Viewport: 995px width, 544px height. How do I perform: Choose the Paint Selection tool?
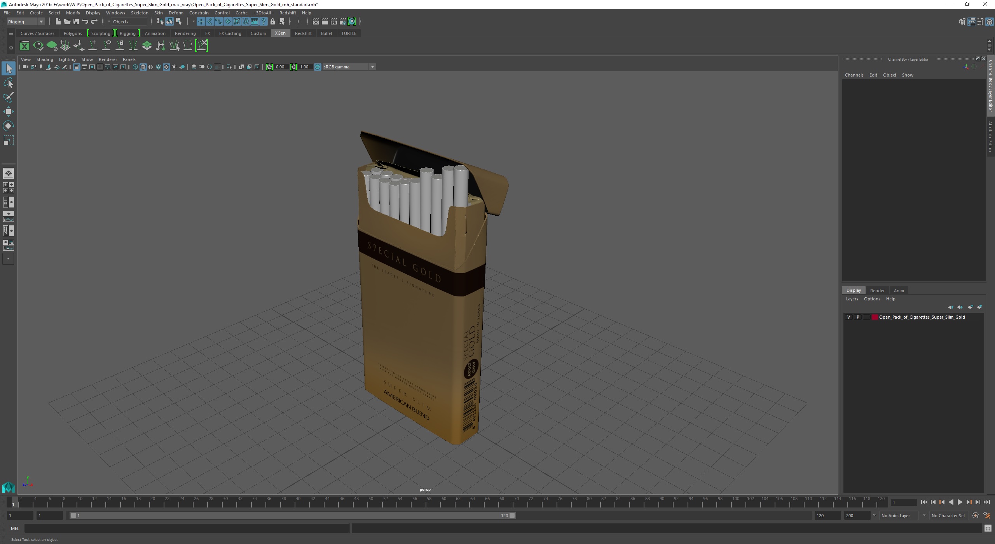click(x=9, y=97)
